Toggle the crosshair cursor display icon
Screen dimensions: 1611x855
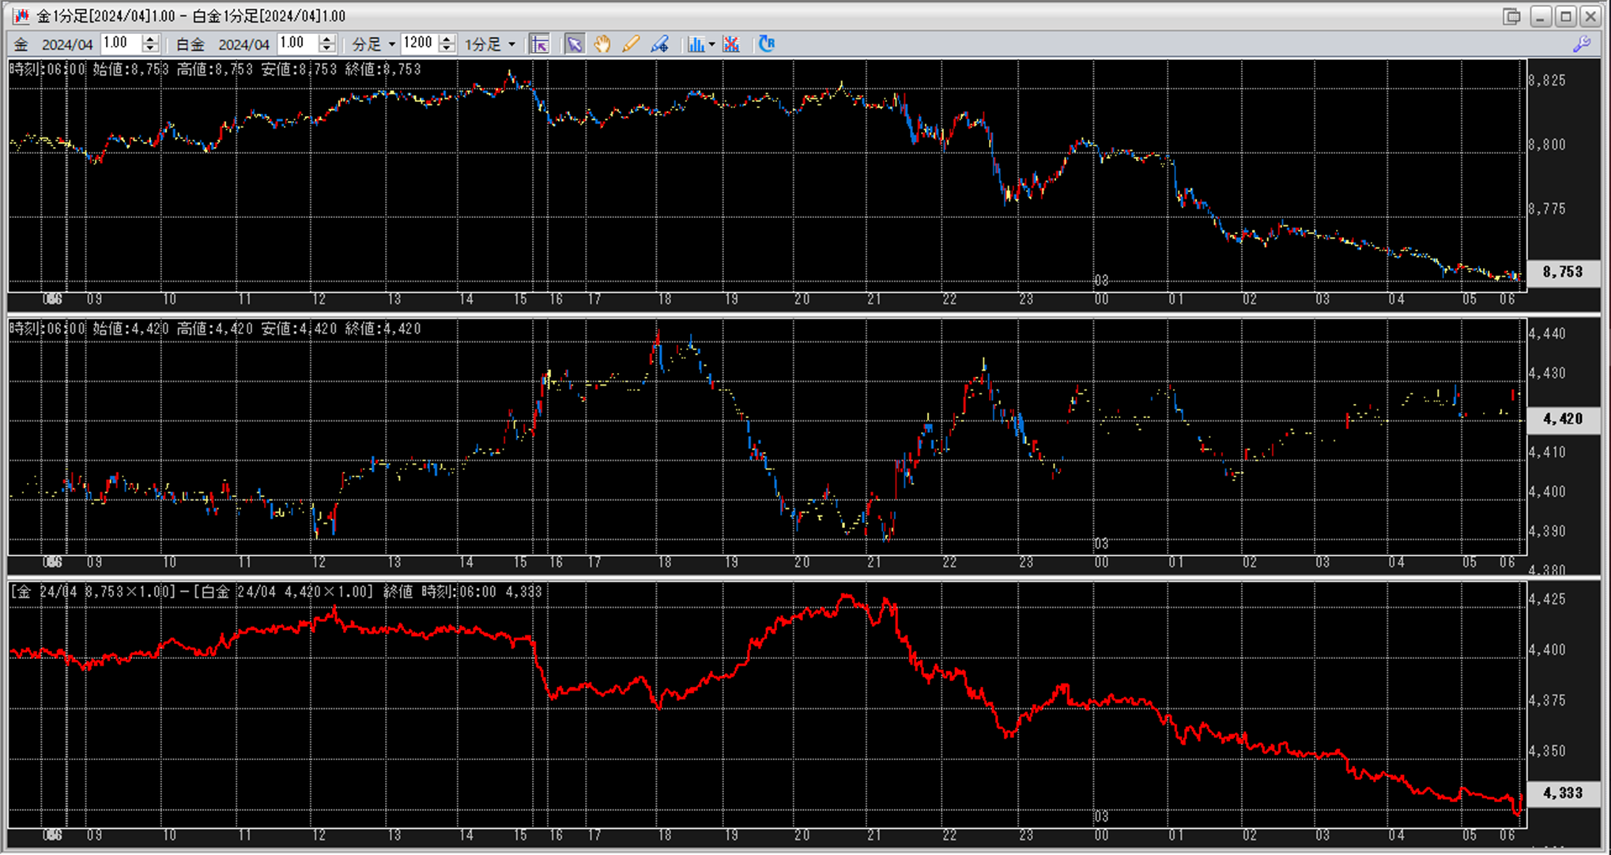(540, 44)
